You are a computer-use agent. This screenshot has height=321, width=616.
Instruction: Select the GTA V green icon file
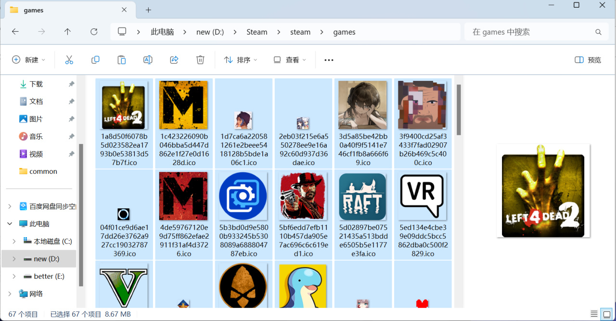click(x=124, y=285)
